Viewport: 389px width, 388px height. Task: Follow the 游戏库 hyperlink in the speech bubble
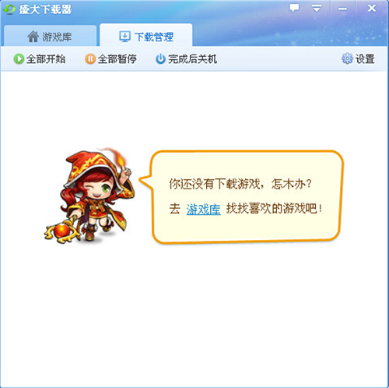pyautogui.click(x=204, y=209)
